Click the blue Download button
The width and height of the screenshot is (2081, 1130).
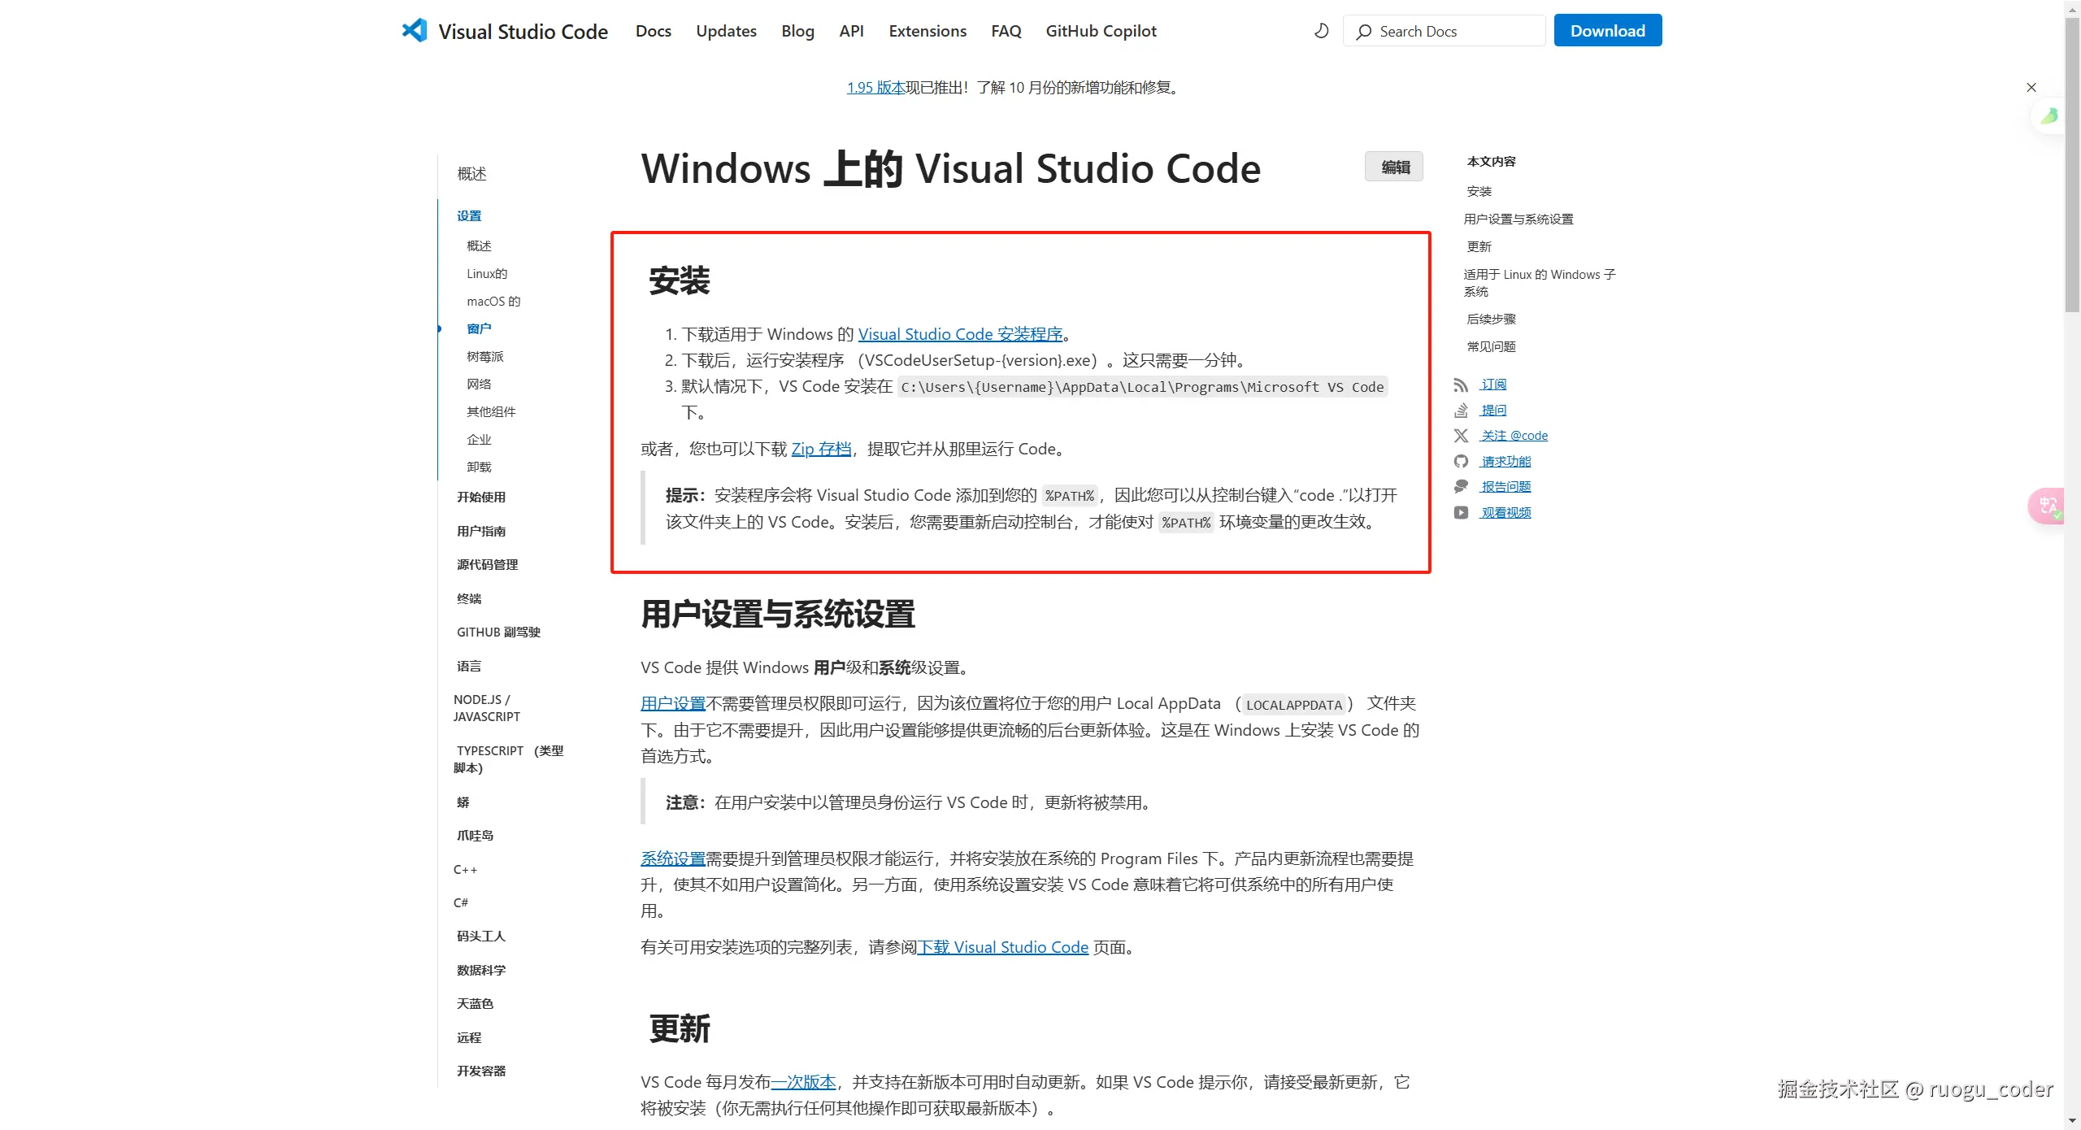pyautogui.click(x=1607, y=31)
